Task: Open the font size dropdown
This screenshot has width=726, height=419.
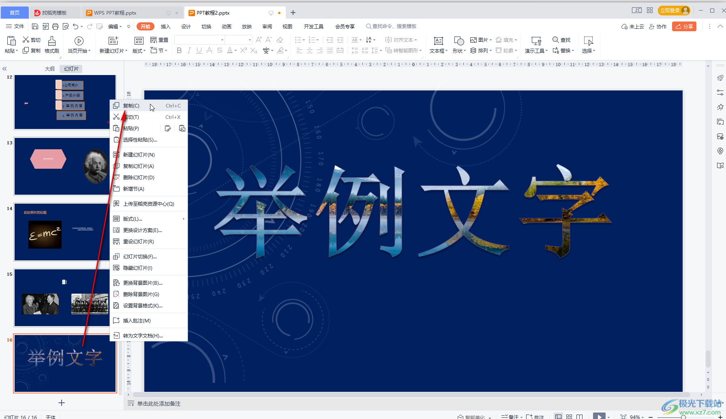Action: (x=250, y=40)
